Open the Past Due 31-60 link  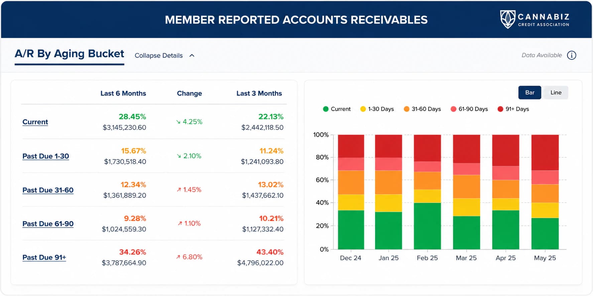48,190
